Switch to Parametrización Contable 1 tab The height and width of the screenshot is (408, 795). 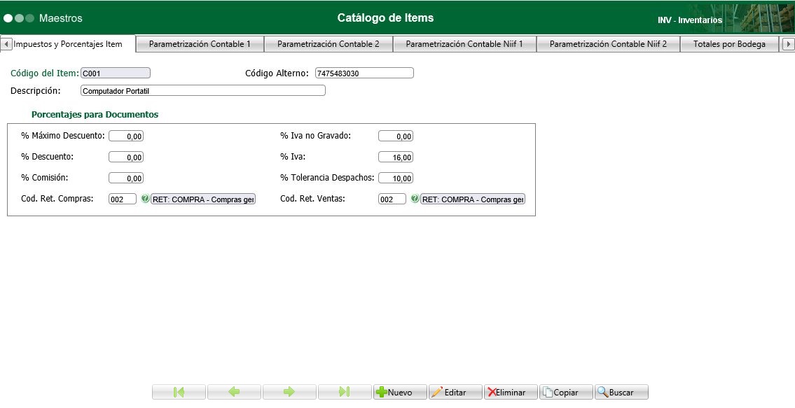point(201,43)
